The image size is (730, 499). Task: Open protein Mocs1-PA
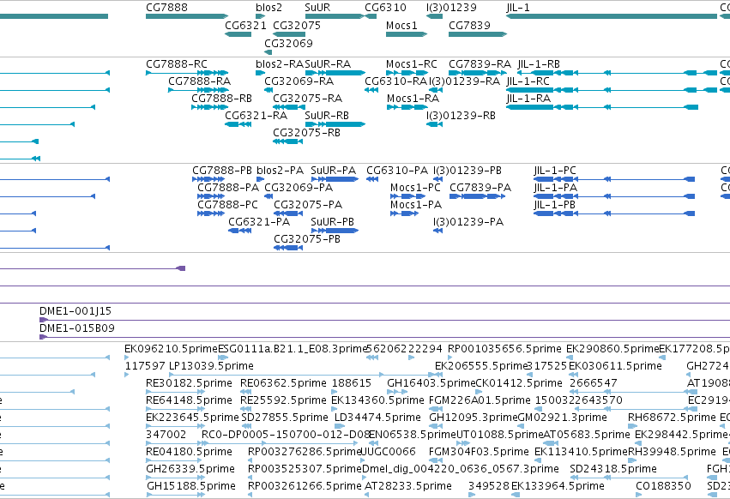(416, 205)
